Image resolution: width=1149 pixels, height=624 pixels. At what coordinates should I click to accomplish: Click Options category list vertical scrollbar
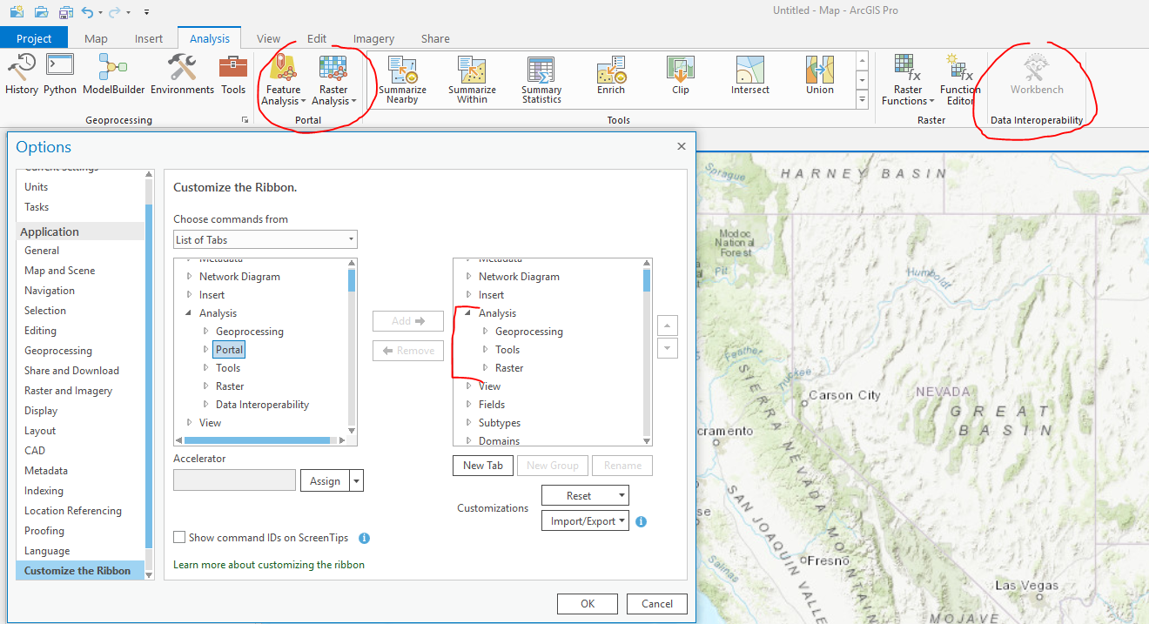pos(148,374)
